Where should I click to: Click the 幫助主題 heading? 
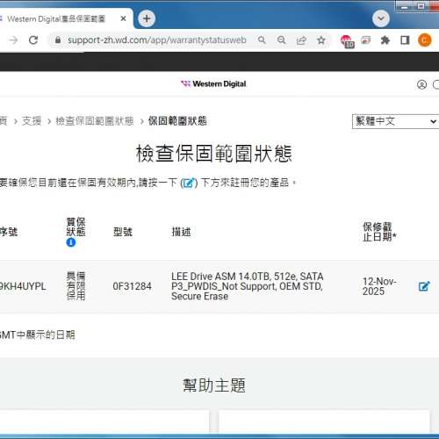click(214, 385)
